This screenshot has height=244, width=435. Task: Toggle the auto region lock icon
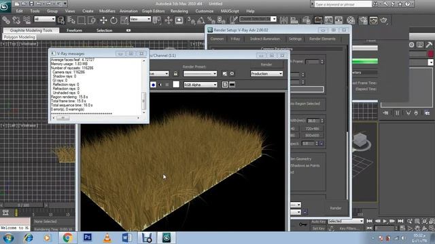pyautogui.click(x=175, y=74)
